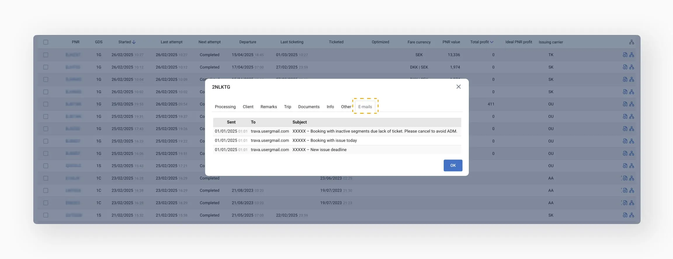
Task: Check the box for the first PNR row
Action: [46, 55]
